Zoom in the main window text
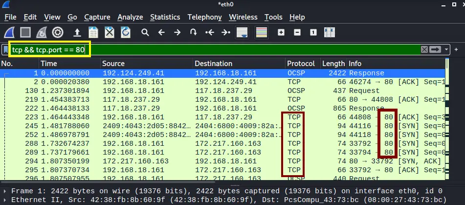 [281, 32]
